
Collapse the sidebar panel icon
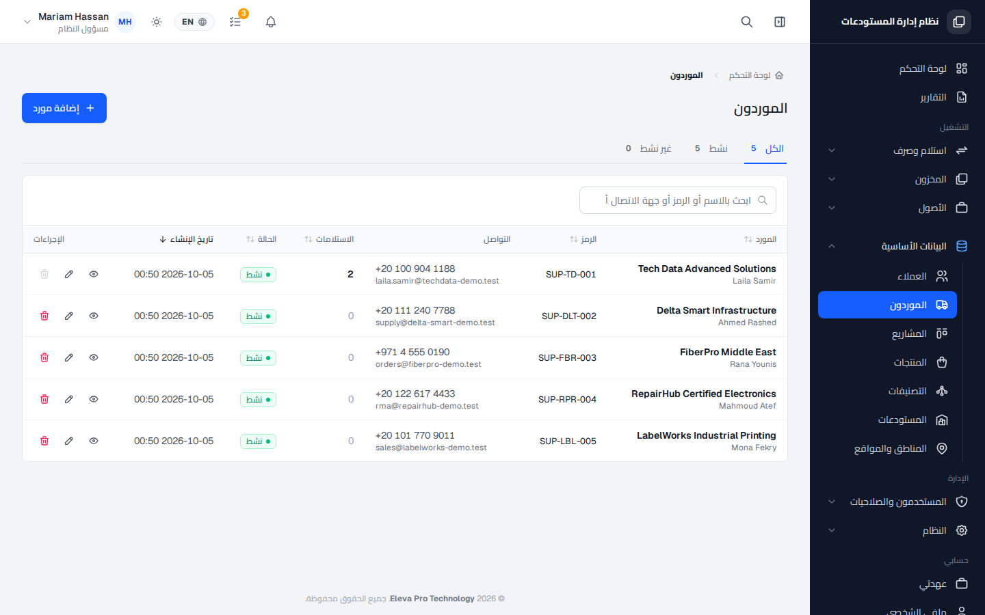(780, 22)
